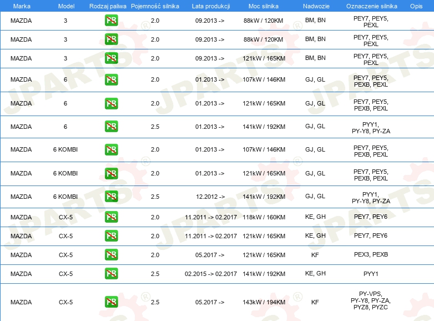Click 6 KOMBI model in 12.2012 row
Viewport: 434px width, 321px height.
[x=65, y=197]
